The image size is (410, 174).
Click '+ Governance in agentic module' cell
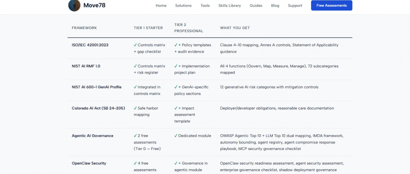(191, 167)
